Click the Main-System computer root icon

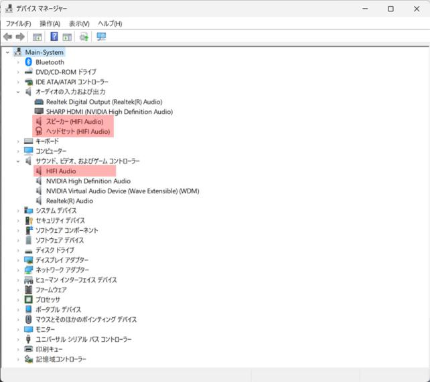click(x=18, y=52)
